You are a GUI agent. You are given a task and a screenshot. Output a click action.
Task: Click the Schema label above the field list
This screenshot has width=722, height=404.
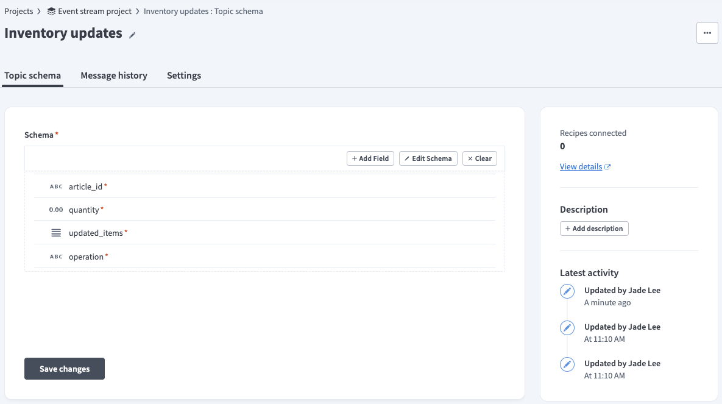(x=38, y=135)
